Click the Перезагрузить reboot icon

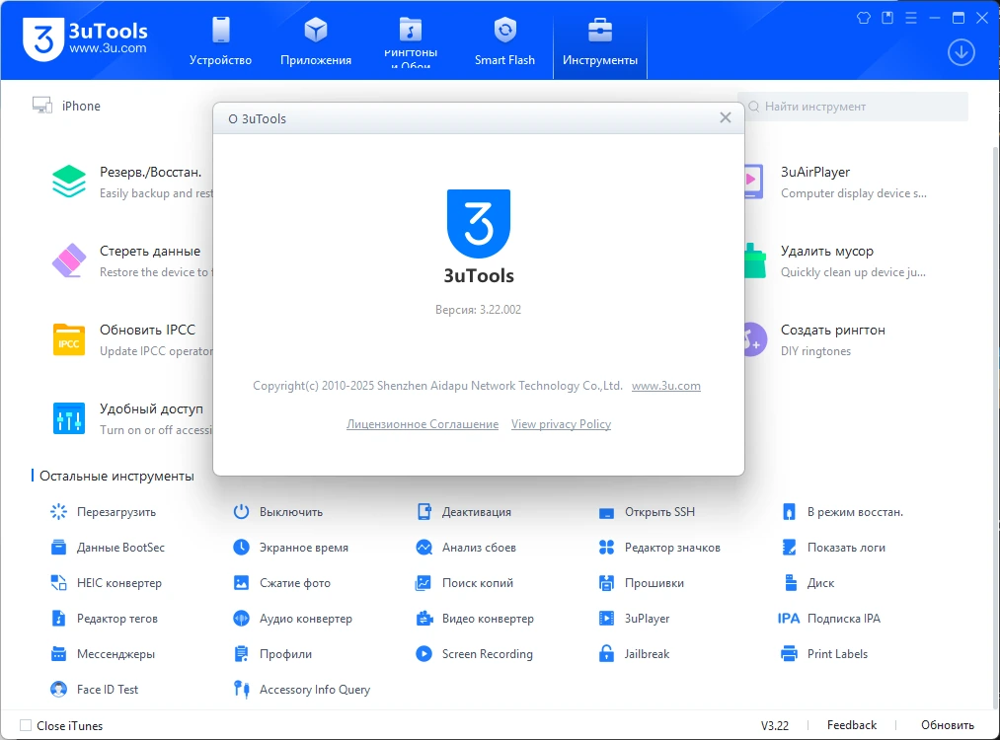[58, 512]
